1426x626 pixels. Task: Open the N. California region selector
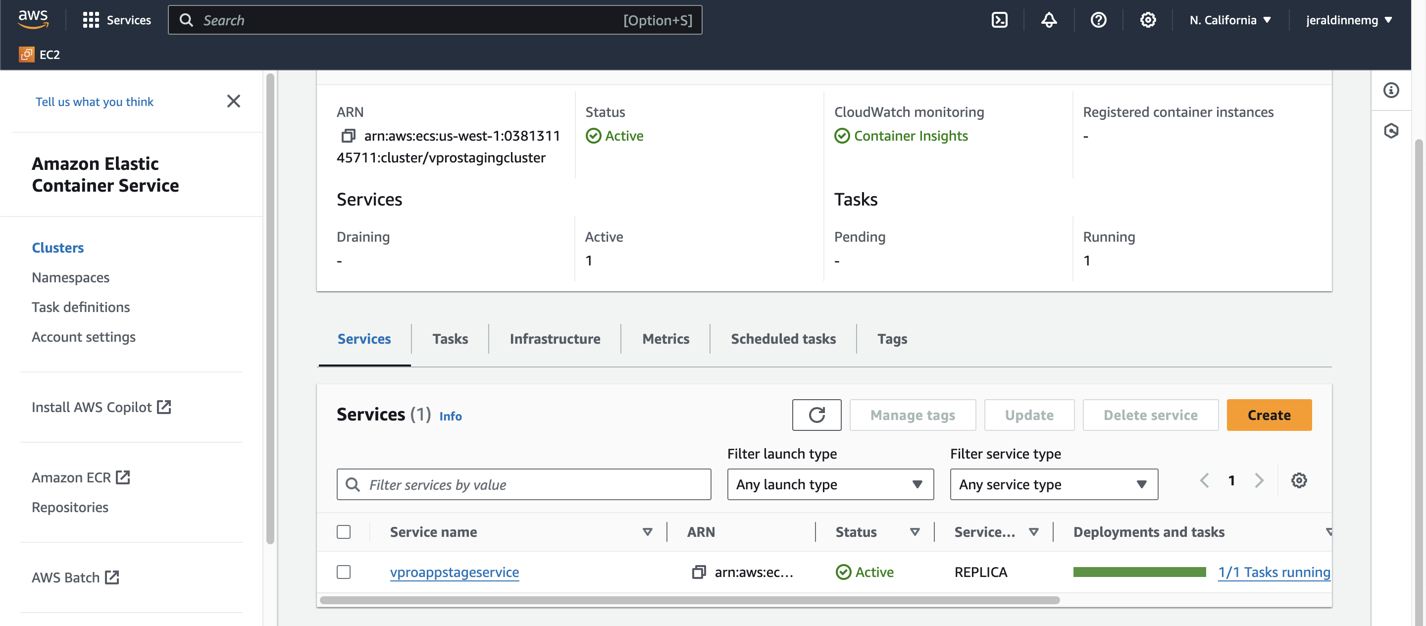coord(1229,20)
